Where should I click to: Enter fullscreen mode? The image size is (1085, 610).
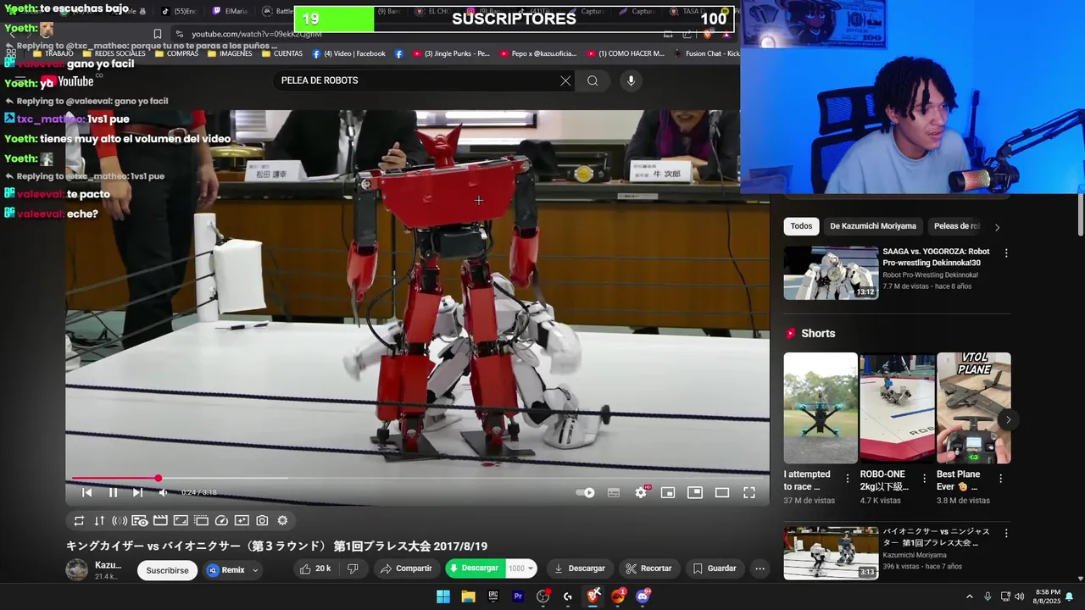[749, 492]
